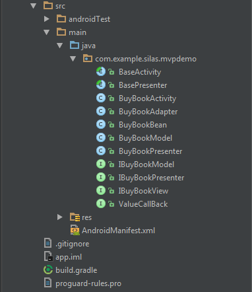Viewport: 252px width, 292px height.
Task: Click the interface icon of IBuyBookPresenter
Action: (x=101, y=177)
